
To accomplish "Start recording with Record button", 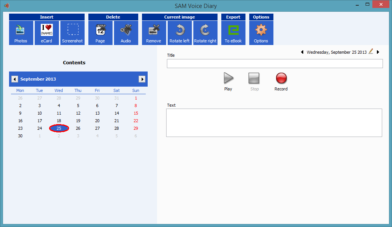I will 281,82.
